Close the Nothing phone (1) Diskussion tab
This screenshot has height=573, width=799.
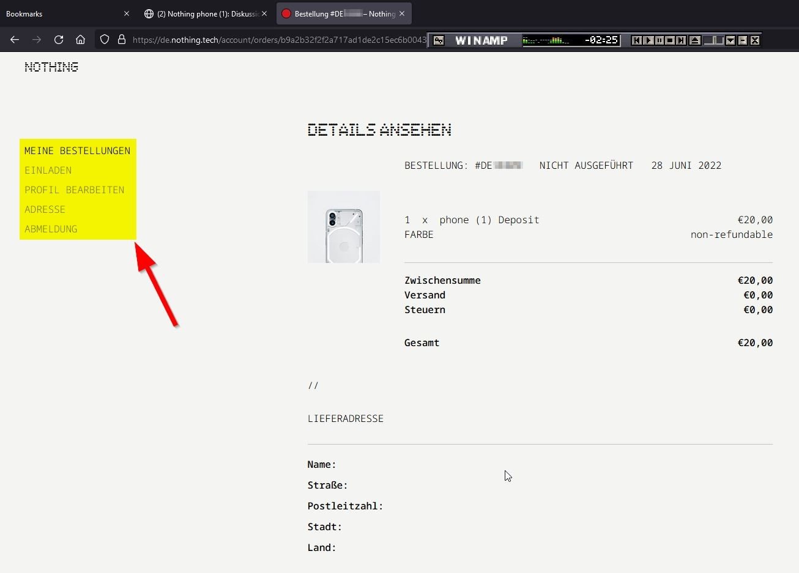(264, 13)
